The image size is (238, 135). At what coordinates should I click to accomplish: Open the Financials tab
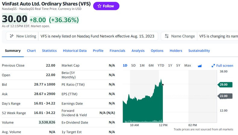(x=117, y=51)
